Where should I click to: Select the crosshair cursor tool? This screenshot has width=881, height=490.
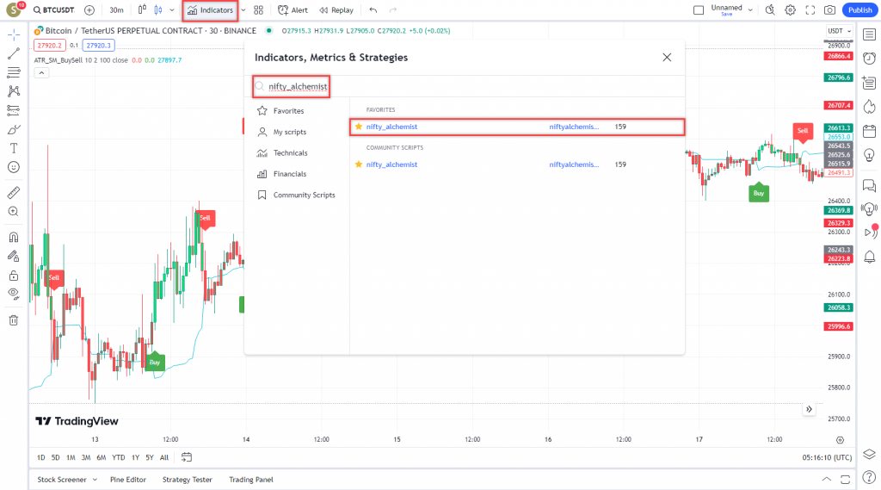point(14,35)
